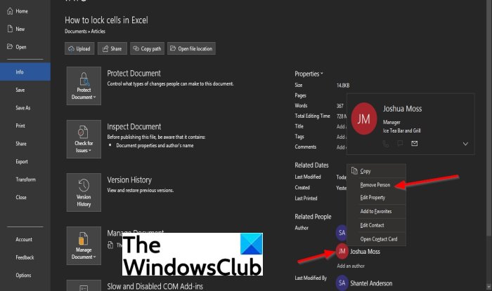Click the SA avatar beside Shantel Anderson
This screenshot has height=291, width=492.
(x=342, y=283)
